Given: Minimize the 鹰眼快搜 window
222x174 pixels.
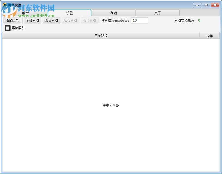Looking at the screenshot, I should (197, 5).
